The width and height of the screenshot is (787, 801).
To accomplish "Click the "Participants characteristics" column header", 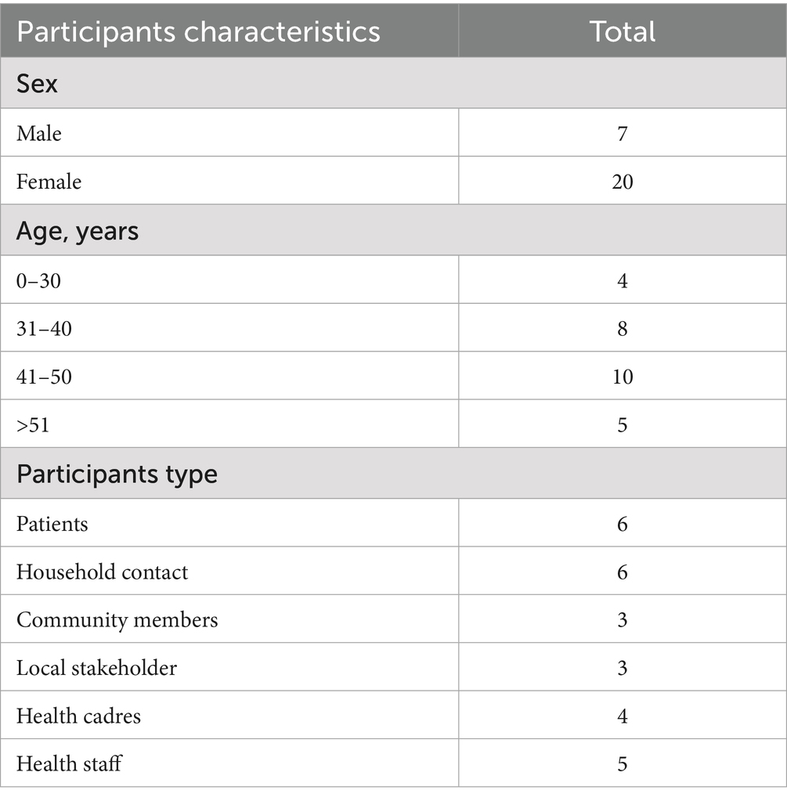I will point(198,31).
